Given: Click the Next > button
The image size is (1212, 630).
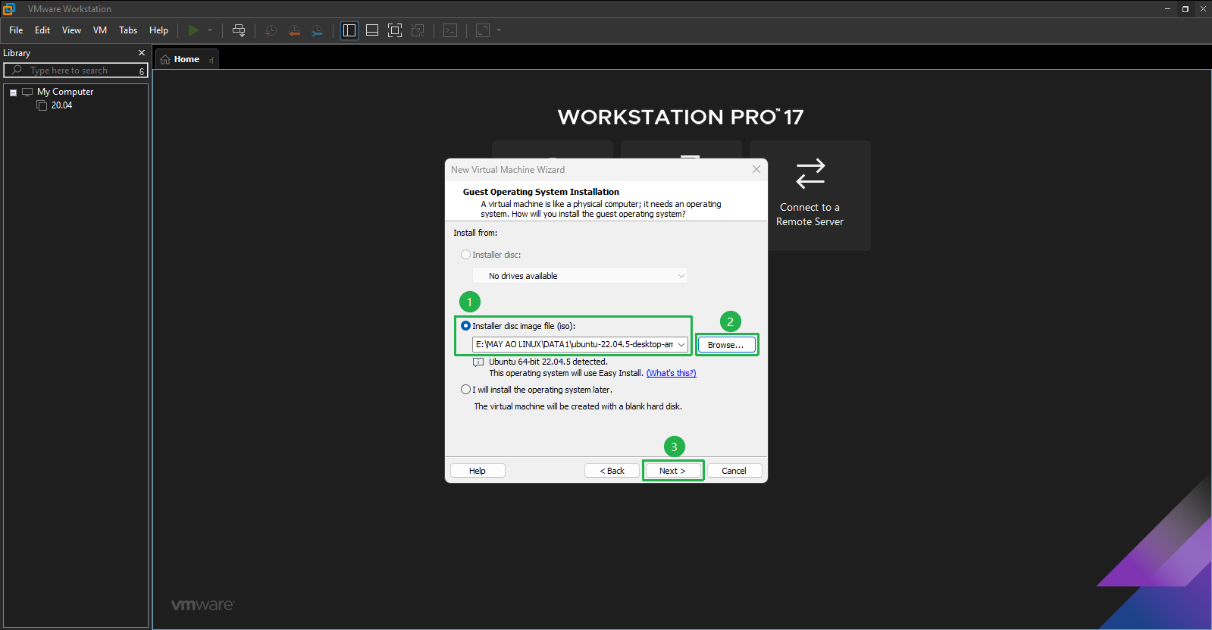Looking at the screenshot, I should click(672, 471).
